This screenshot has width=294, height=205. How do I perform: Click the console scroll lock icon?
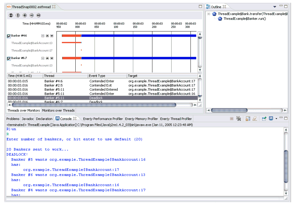[248, 119]
